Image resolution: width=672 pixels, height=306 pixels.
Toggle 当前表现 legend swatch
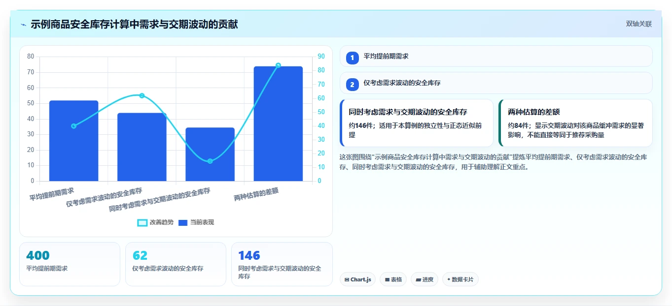pos(183,222)
